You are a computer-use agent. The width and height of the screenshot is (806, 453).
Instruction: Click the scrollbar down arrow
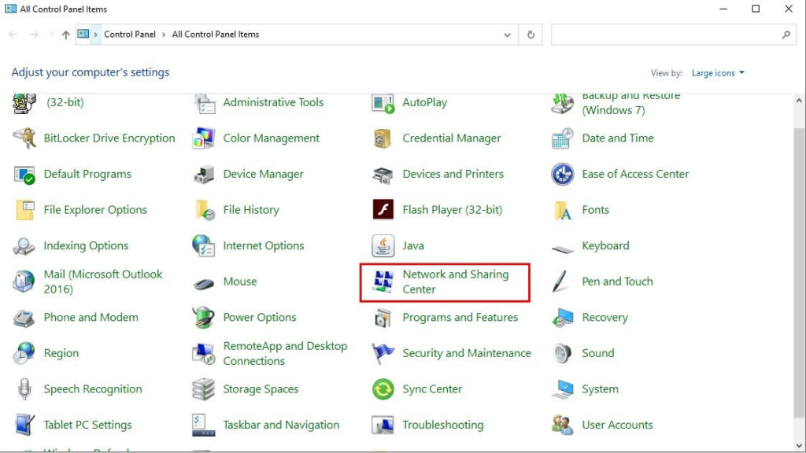pos(800,445)
